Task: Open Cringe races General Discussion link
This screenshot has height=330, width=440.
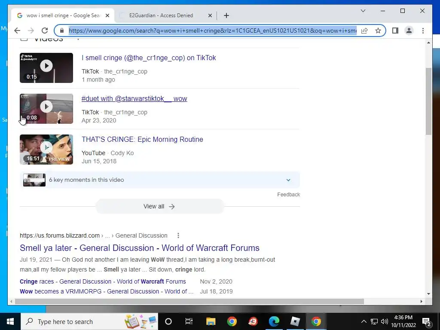Action: tap(103, 281)
